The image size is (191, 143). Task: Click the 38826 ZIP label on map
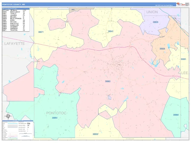tap(162, 49)
